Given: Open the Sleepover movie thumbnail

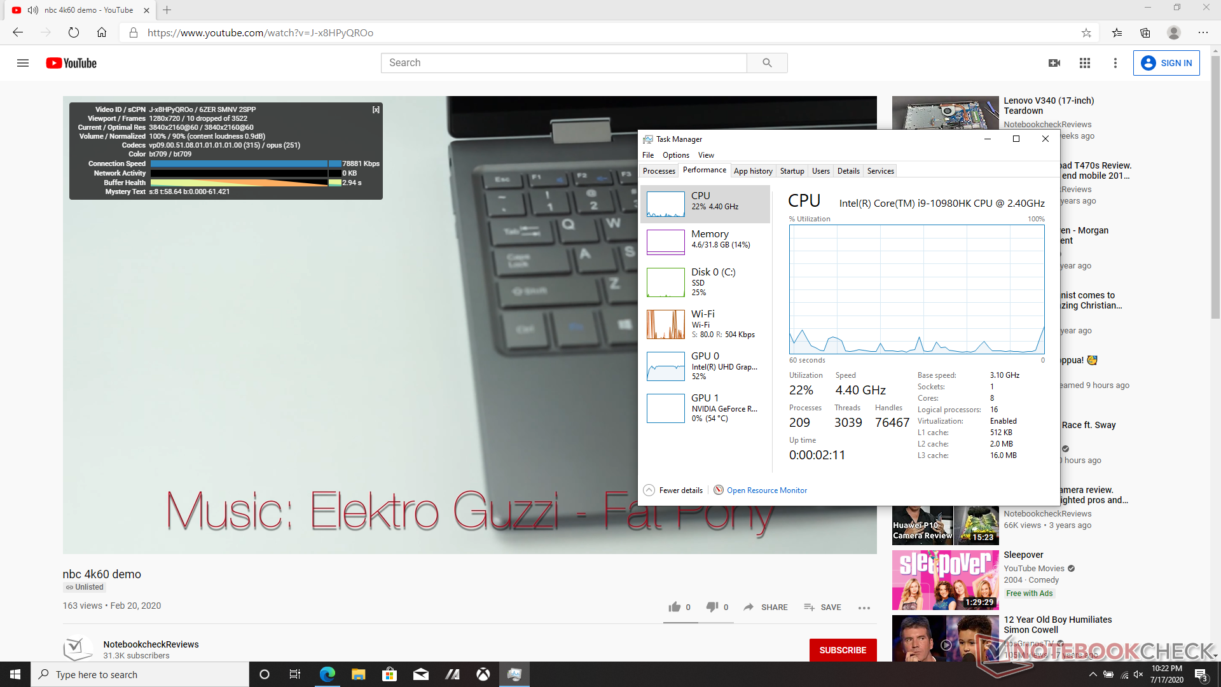Looking at the screenshot, I should [945, 580].
